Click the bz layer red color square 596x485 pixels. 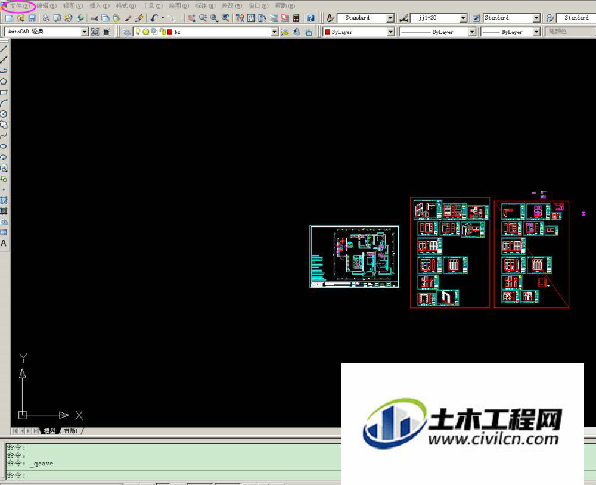point(170,32)
